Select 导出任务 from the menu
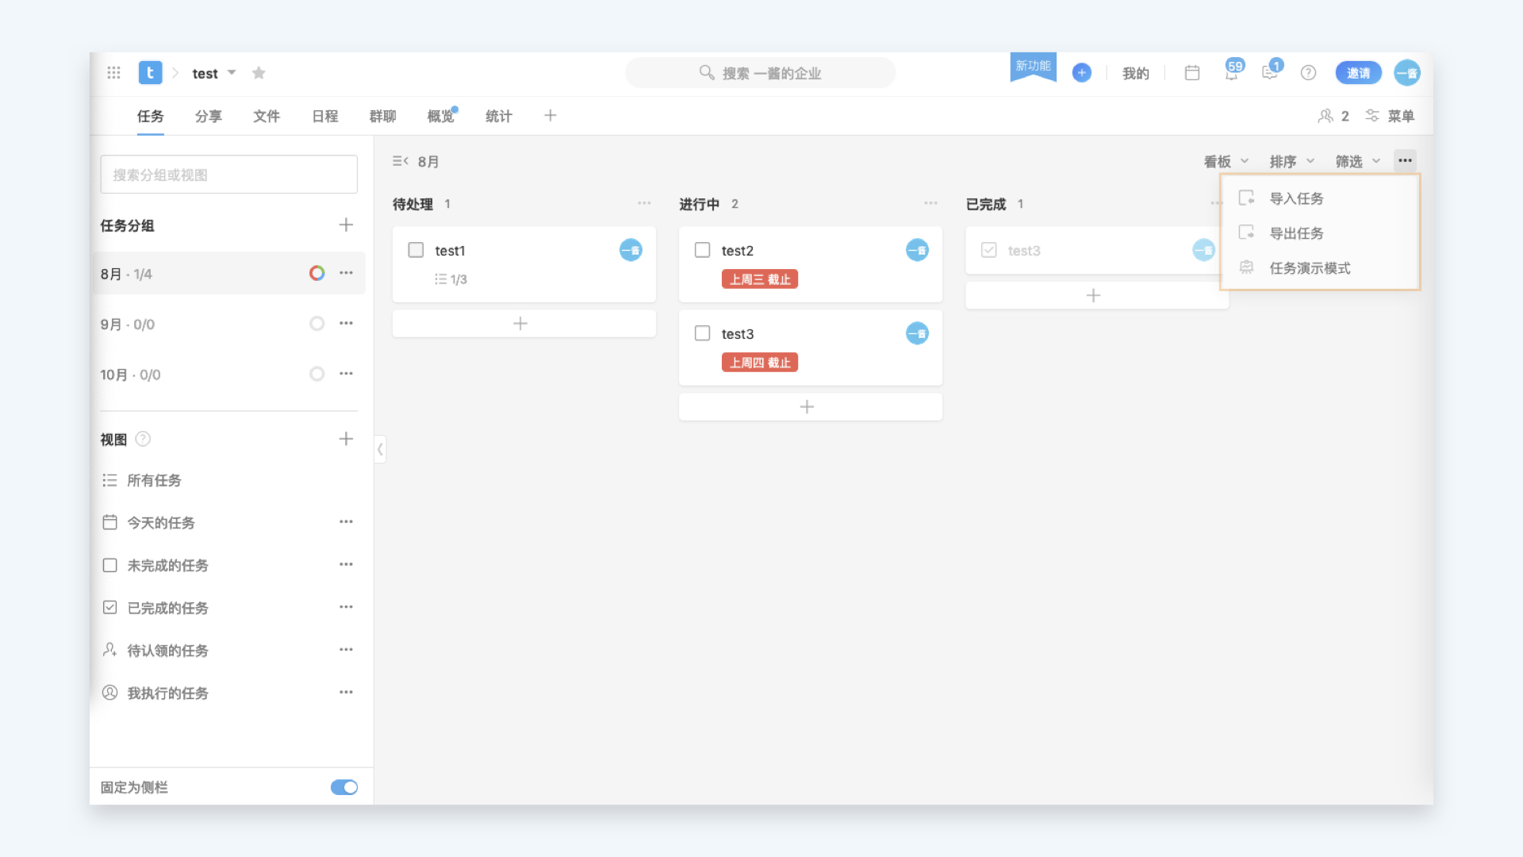This screenshot has height=857, width=1523. 1296,233
